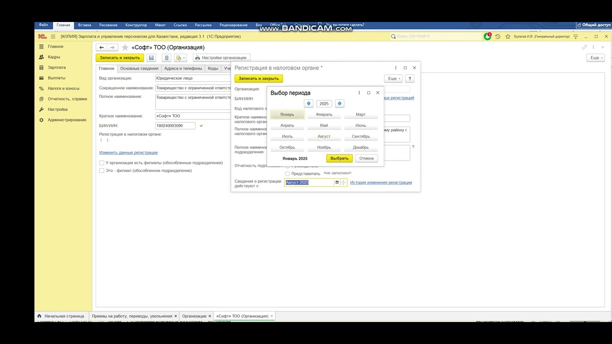Screen dimensions: 612x344
Task: Switch to Адреса и телефоны tab
Action: click(x=183, y=68)
